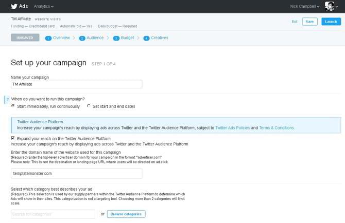
Task: Click the campaign name text field
Action: pyautogui.click(x=76, y=84)
